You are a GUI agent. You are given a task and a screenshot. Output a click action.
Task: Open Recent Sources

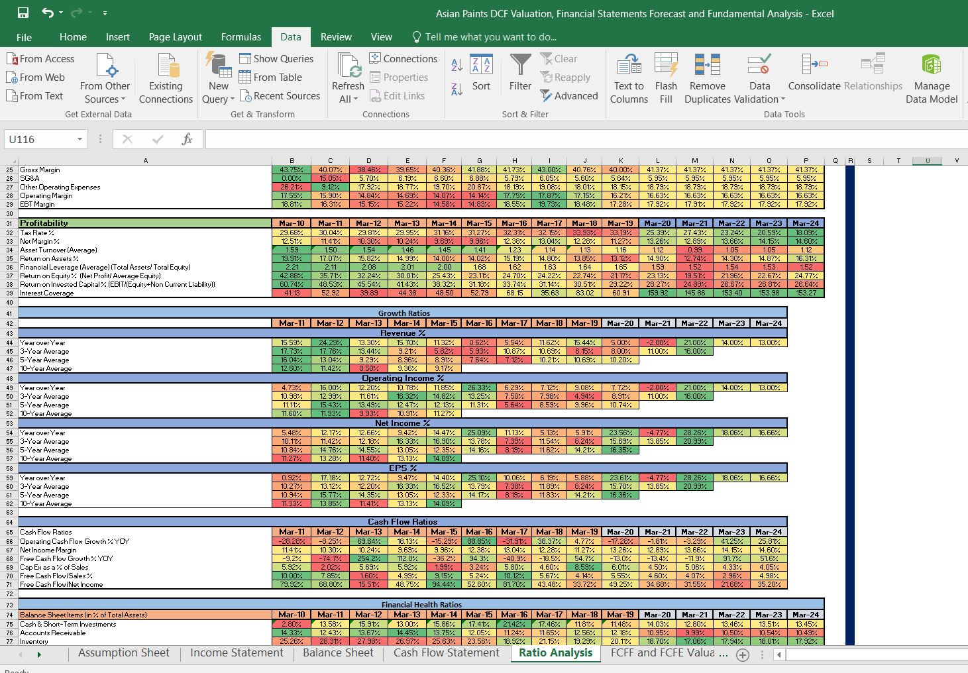(280, 96)
